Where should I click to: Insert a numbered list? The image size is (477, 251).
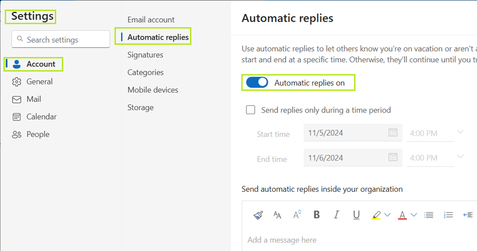[x=449, y=215]
